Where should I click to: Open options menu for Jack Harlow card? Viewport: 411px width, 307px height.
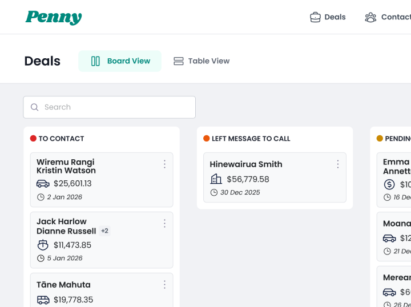[x=164, y=224]
